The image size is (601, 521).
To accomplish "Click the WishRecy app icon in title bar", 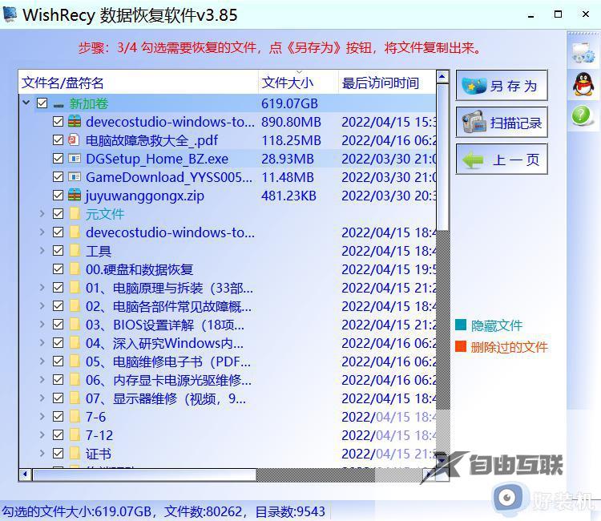I will (10, 14).
